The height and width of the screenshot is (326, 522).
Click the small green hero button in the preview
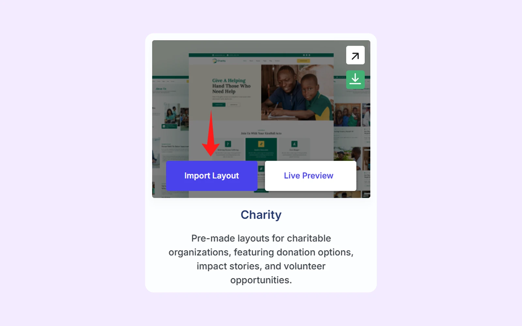point(219,105)
